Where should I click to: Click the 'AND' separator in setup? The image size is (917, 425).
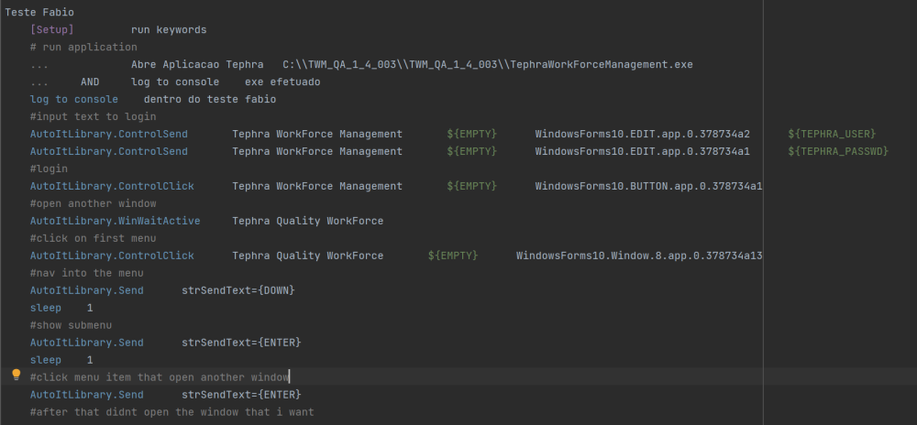[x=90, y=82]
